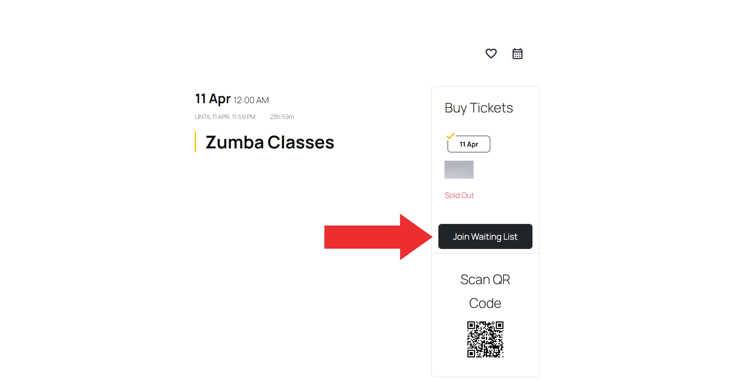The image size is (740, 382).
Task: Click the yellow checkmark on date chip
Action: [x=450, y=136]
